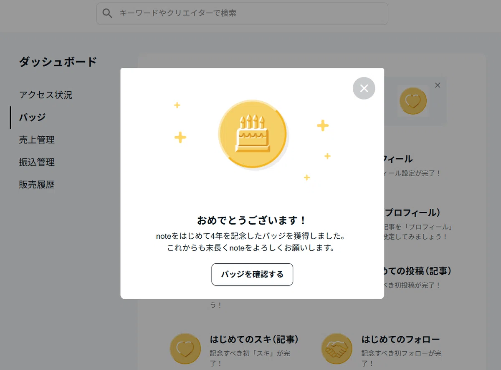Open 販売履歴 in the sidebar
Screen dimensions: 501x370
(37, 185)
